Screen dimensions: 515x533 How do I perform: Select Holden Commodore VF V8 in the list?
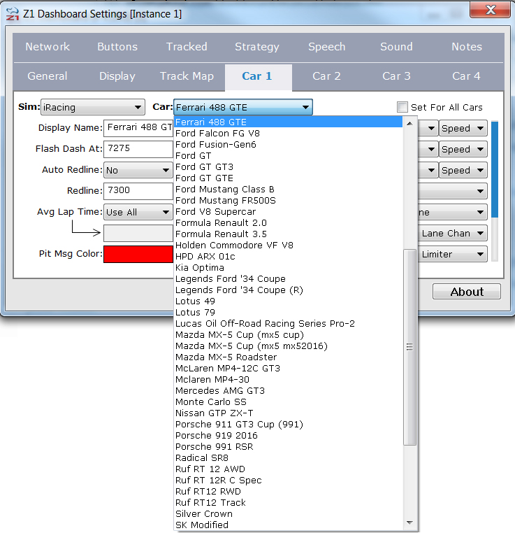point(288,246)
